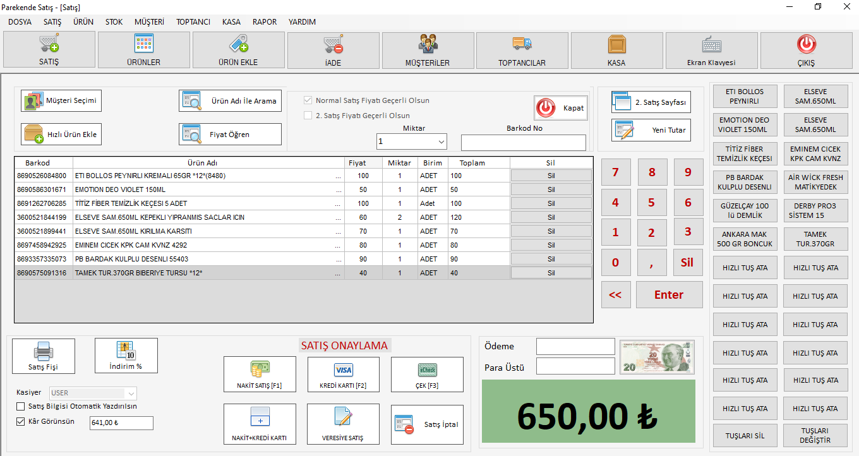This screenshot has width=859, height=456.
Task: Open Müşteri Seçimi customer selection
Action: point(61,101)
